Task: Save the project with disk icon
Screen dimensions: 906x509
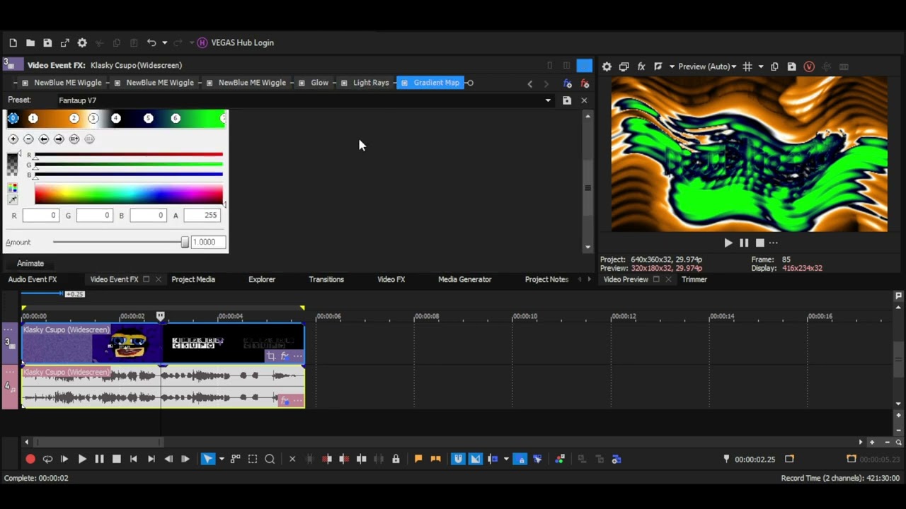Action: coord(47,43)
